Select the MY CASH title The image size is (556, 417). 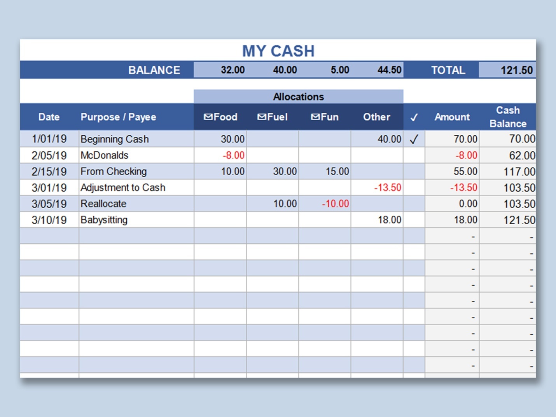[x=278, y=51]
